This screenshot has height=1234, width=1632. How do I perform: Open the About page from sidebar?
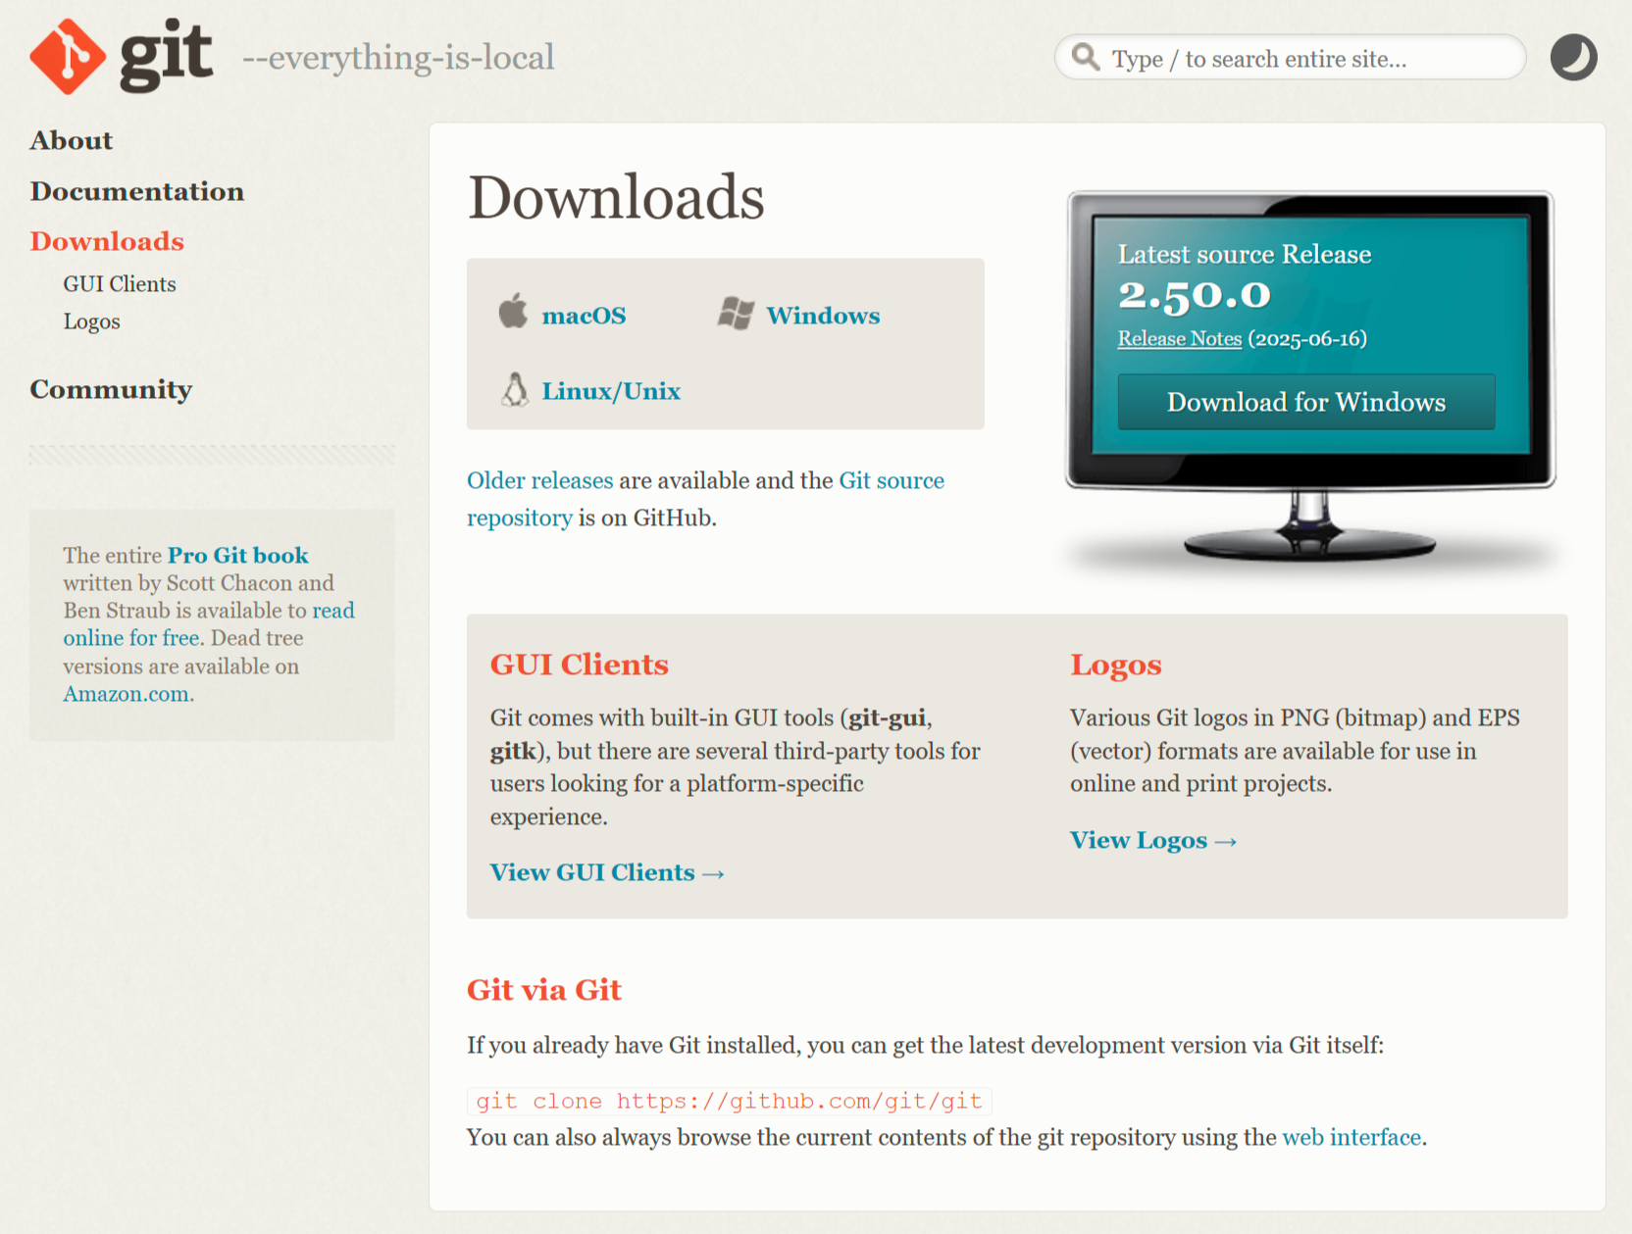(x=72, y=141)
